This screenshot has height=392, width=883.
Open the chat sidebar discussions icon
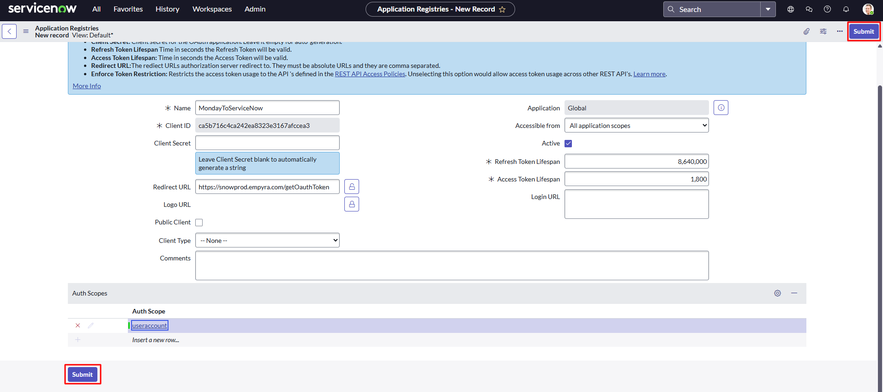(809, 9)
